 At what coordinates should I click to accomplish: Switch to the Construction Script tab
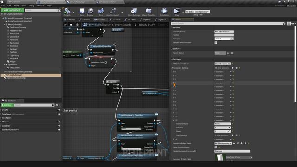click(84, 19)
